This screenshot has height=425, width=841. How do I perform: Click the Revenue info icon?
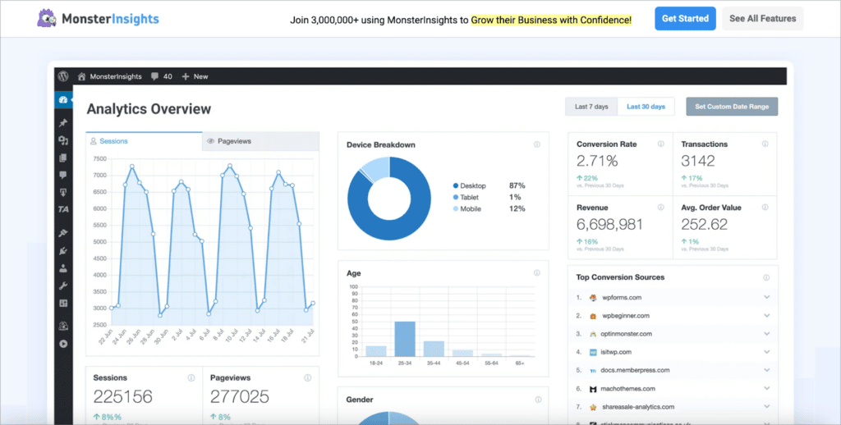coord(661,208)
